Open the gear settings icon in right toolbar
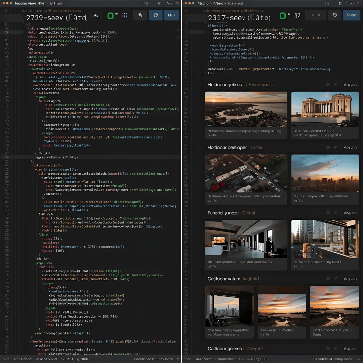This screenshot has width=363, height=363. click(x=334, y=15)
